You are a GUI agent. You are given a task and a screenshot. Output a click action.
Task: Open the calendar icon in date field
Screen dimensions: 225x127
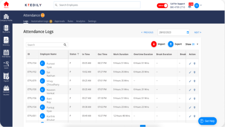pos(188,32)
